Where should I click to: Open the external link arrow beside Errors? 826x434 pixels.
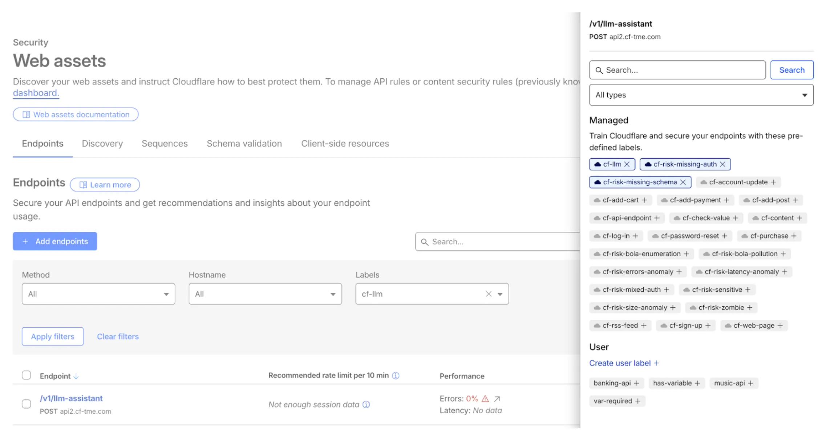(496, 398)
